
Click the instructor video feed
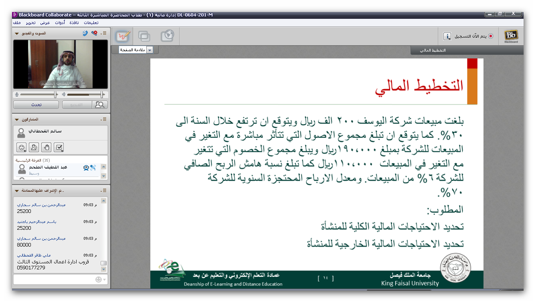pyautogui.click(x=61, y=64)
